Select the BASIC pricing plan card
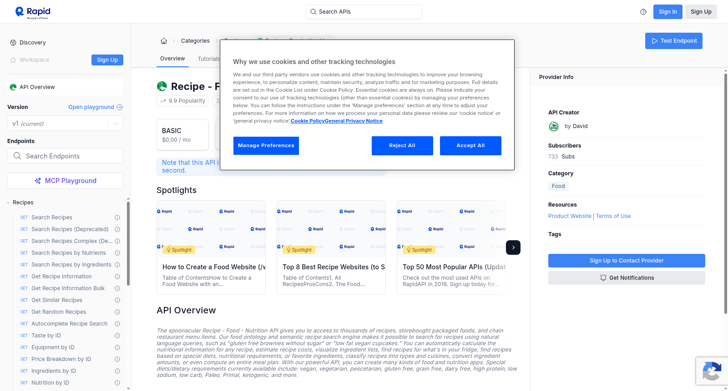The width and height of the screenshot is (728, 391). coord(182,135)
